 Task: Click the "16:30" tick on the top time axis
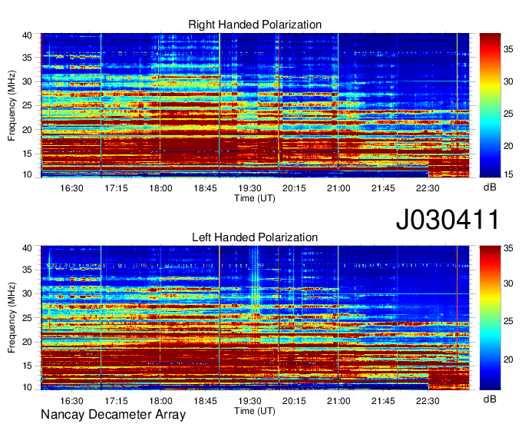tap(71, 188)
